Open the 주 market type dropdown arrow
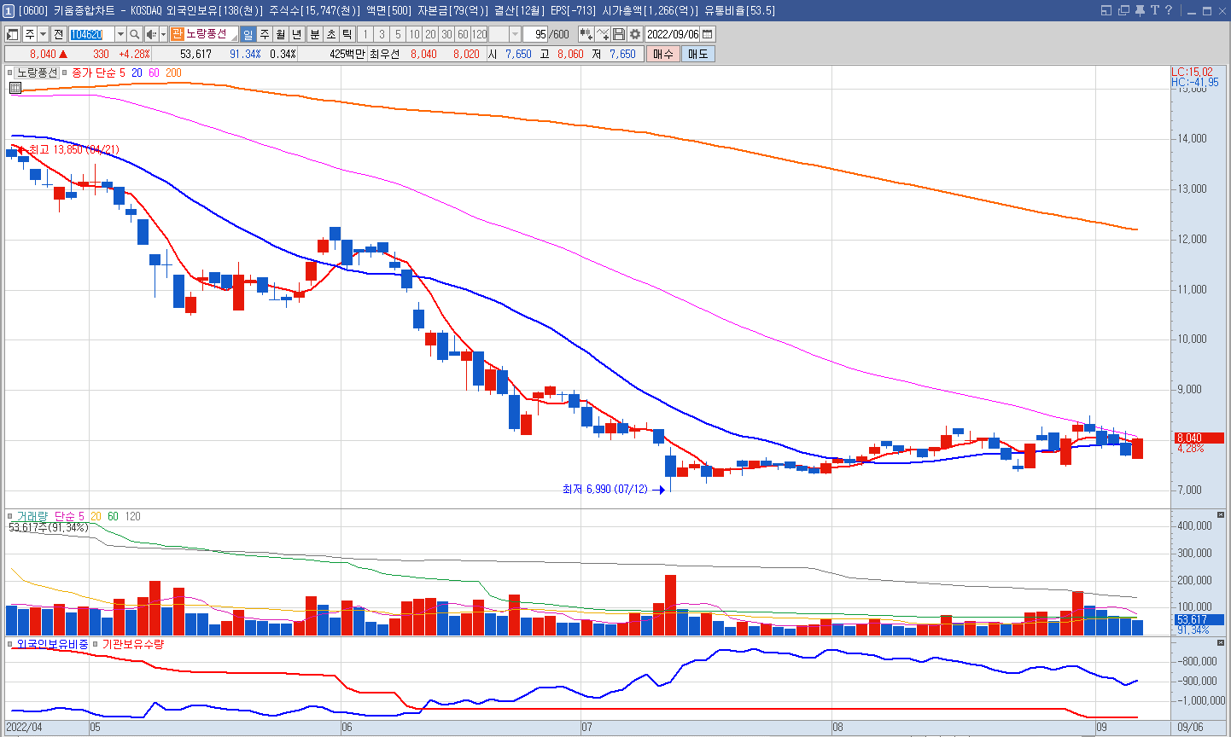The height and width of the screenshot is (737, 1231). [x=44, y=34]
